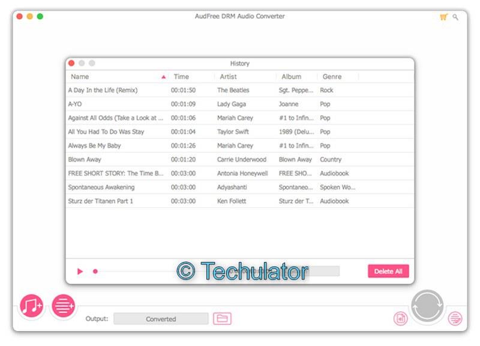Click the '1989 (Delu...' album cell

click(x=296, y=131)
